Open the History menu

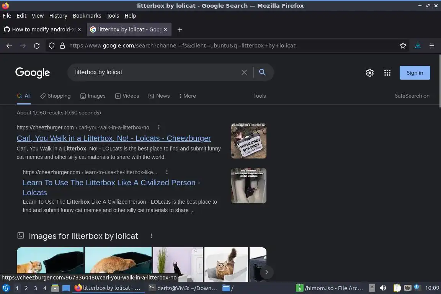58,16
